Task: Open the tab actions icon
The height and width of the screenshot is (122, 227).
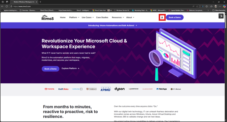Action: pyautogui.click(x=7, y=2)
